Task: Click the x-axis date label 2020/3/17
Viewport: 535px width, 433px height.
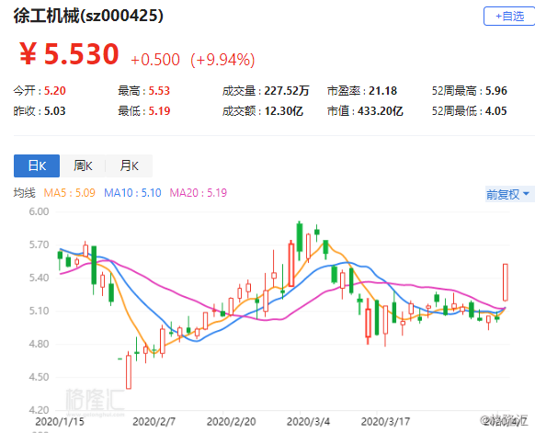Action: [x=385, y=422]
